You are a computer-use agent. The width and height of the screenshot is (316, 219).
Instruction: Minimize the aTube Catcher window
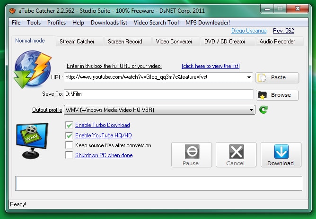(x=267, y=9)
